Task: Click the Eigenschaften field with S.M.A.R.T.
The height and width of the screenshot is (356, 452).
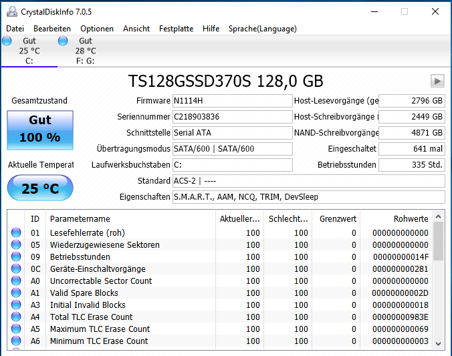Action: [x=309, y=197]
